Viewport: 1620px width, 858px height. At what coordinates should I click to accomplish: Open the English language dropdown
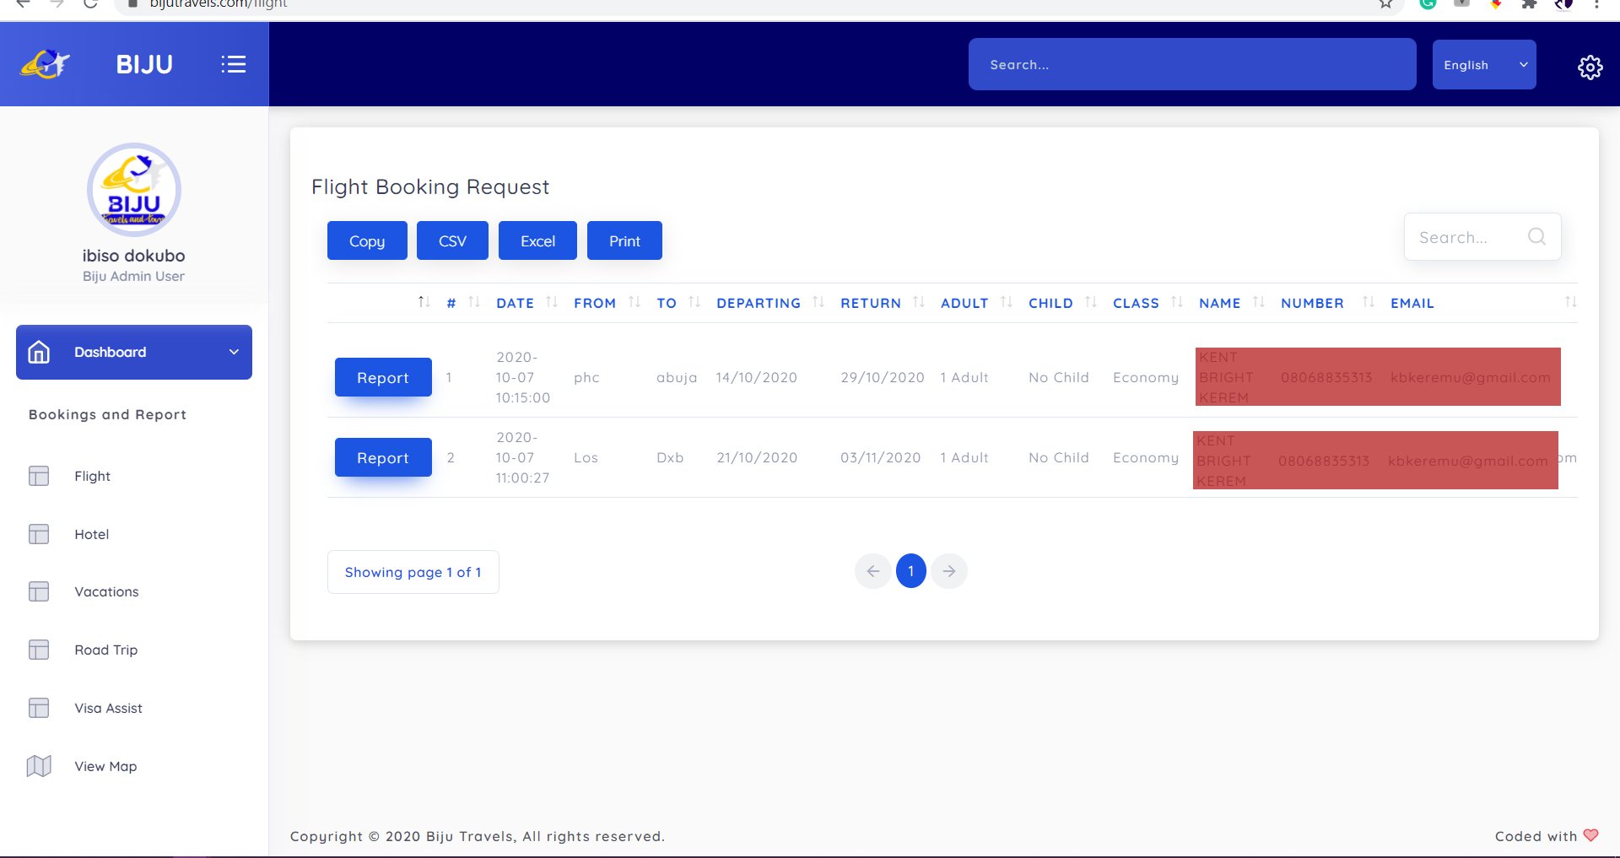1483,65
